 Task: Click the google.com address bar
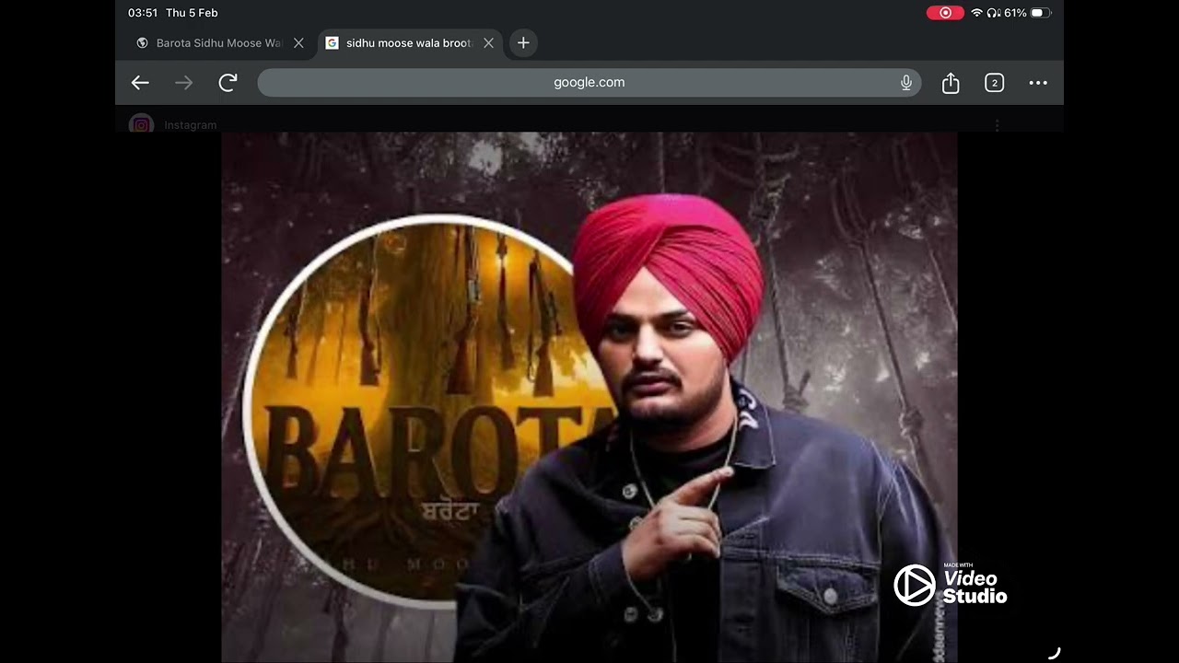click(589, 83)
